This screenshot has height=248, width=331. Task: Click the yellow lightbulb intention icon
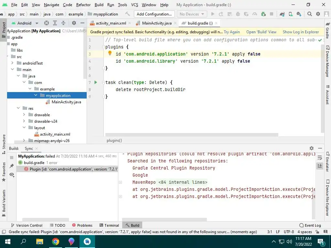[110, 53]
